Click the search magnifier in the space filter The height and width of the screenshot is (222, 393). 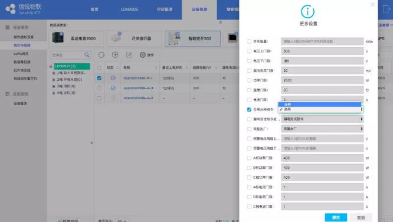[87, 55]
